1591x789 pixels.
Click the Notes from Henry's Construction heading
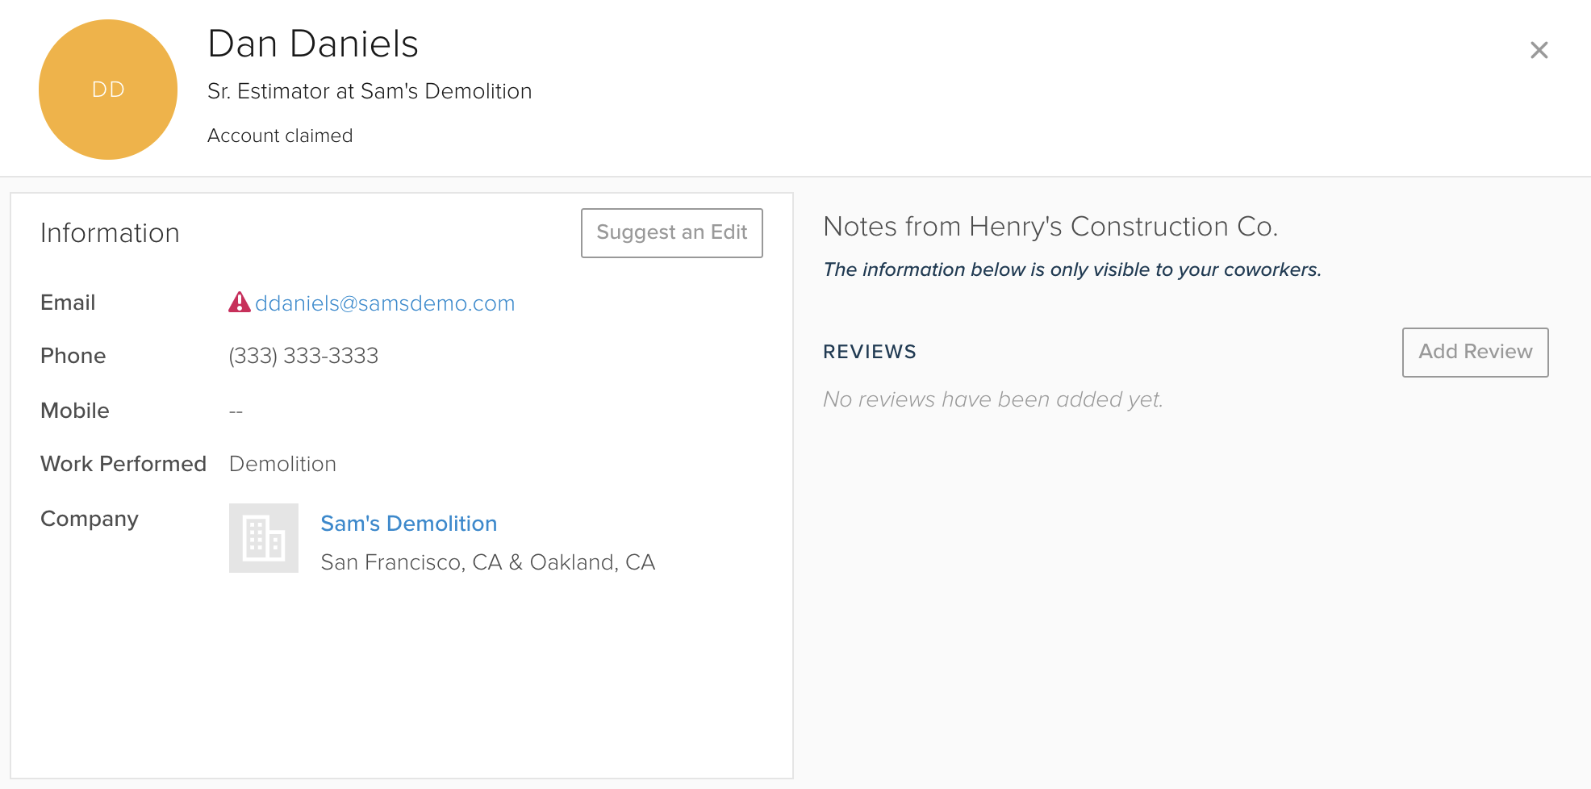[1050, 227]
